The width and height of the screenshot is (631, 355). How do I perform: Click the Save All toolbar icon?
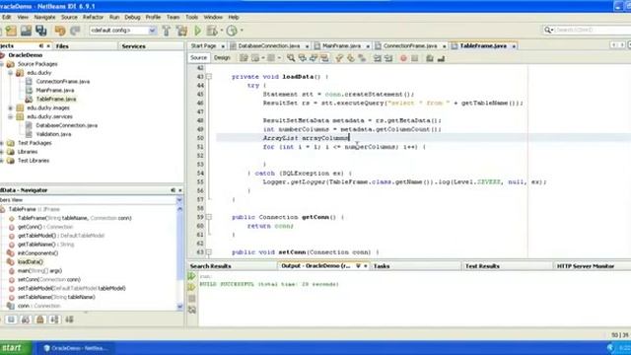(41, 31)
